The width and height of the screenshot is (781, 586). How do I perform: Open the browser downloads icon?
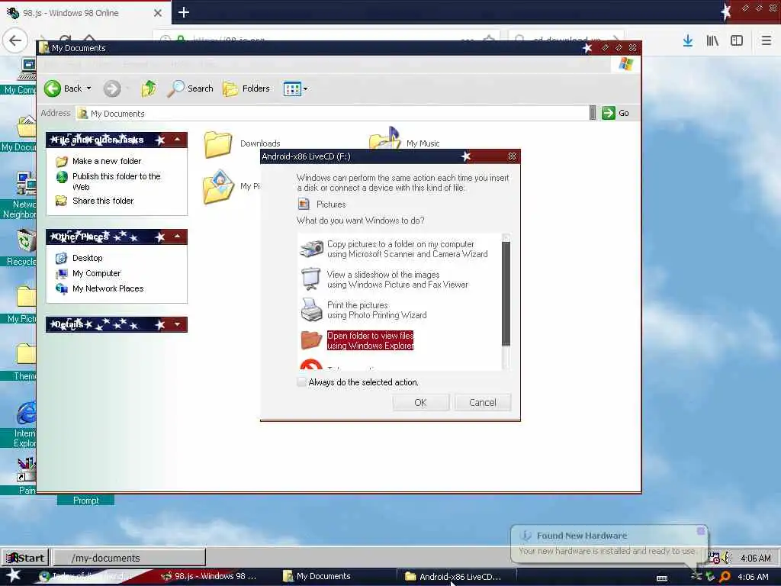click(x=687, y=40)
